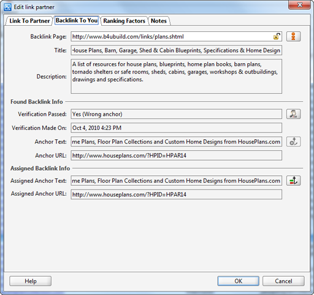Click the Verification Passed label
Viewport: 314px width, 295px height.
point(42,114)
